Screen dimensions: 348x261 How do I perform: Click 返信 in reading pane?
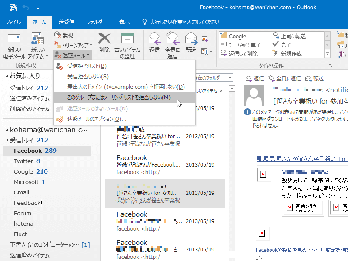(x=255, y=79)
